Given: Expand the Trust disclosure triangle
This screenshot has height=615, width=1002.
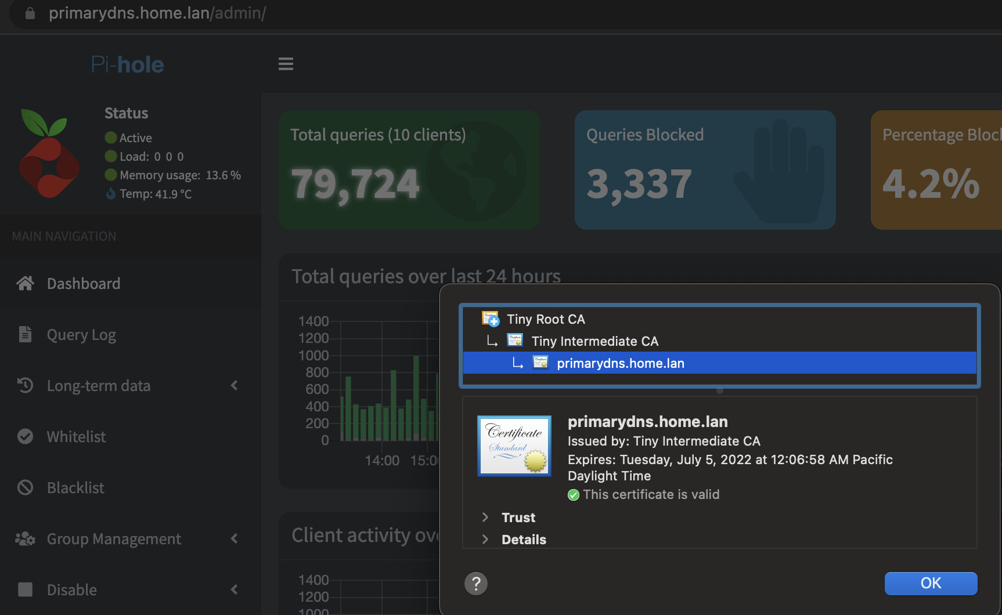Looking at the screenshot, I should [x=485, y=517].
